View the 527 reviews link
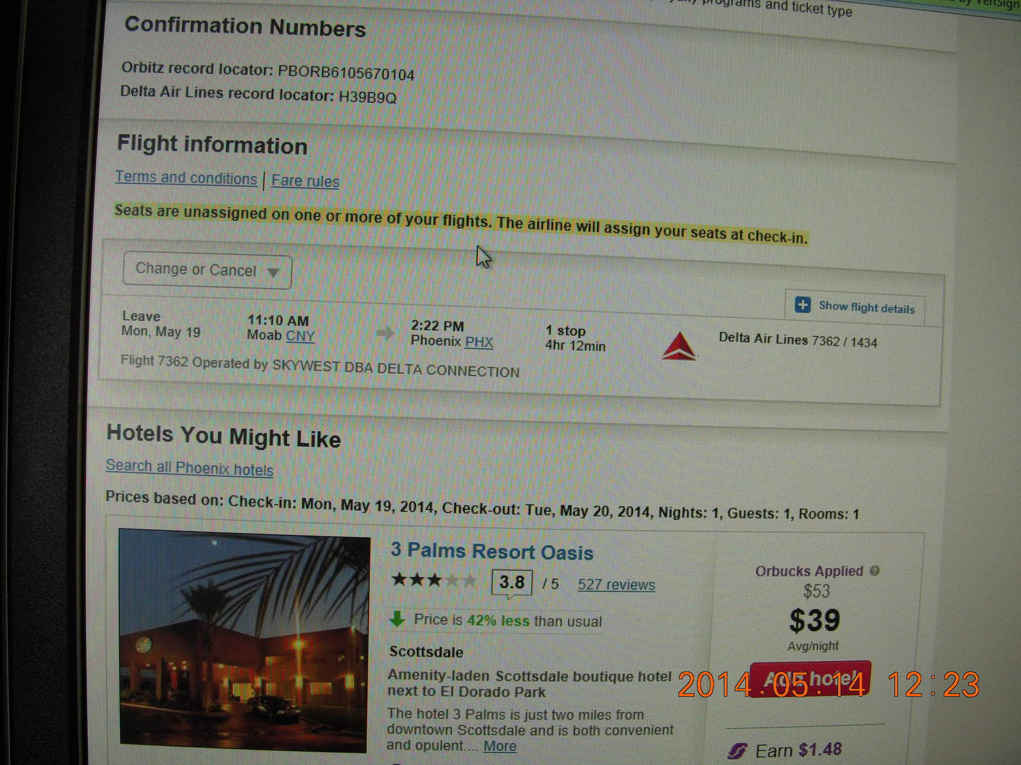 [x=616, y=585]
